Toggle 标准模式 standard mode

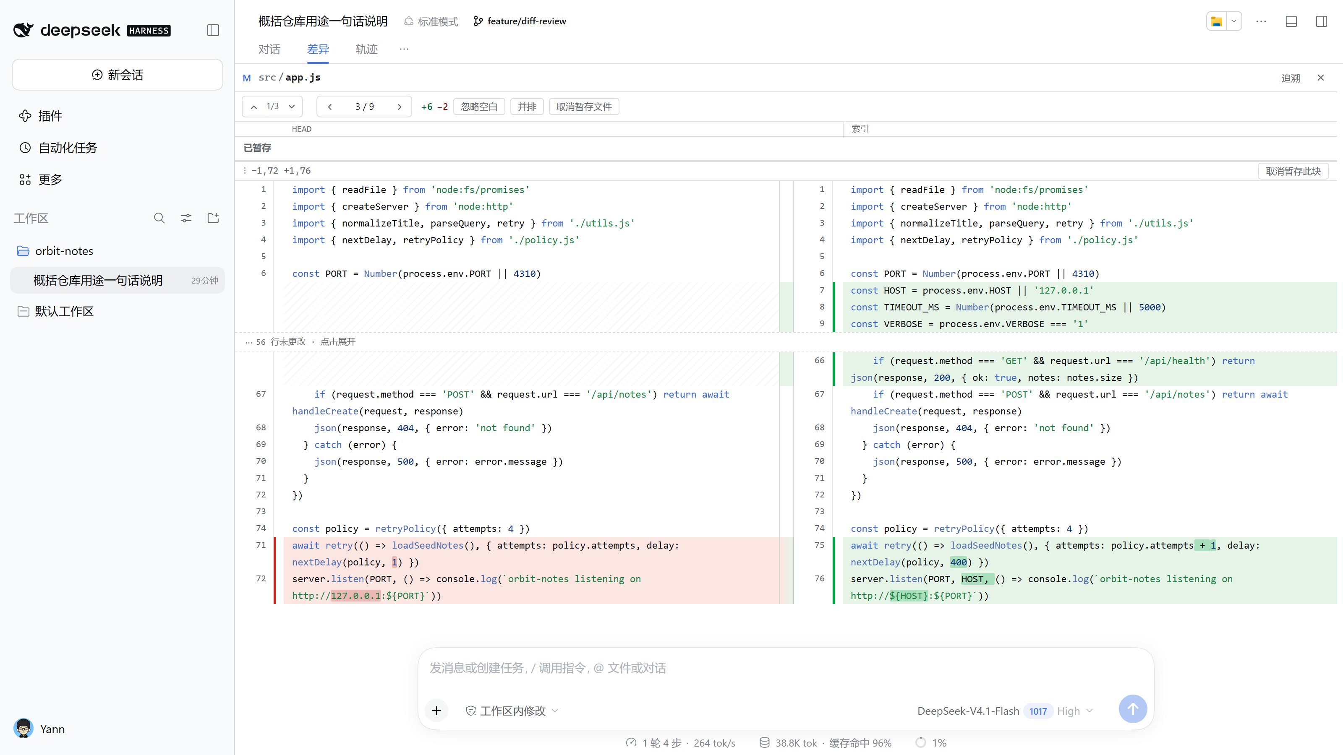pos(431,21)
